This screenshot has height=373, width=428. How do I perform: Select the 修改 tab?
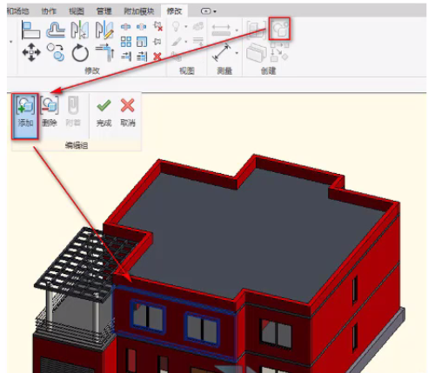174,11
